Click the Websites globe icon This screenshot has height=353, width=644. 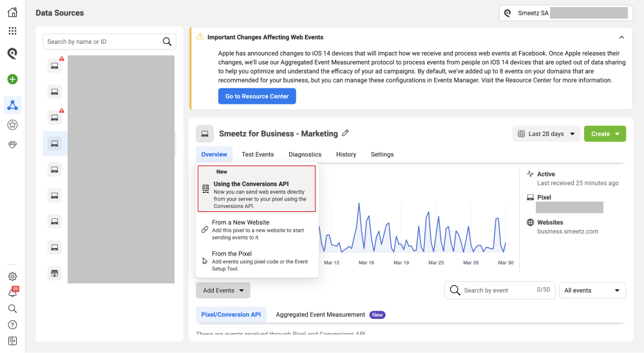click(530, 222)
